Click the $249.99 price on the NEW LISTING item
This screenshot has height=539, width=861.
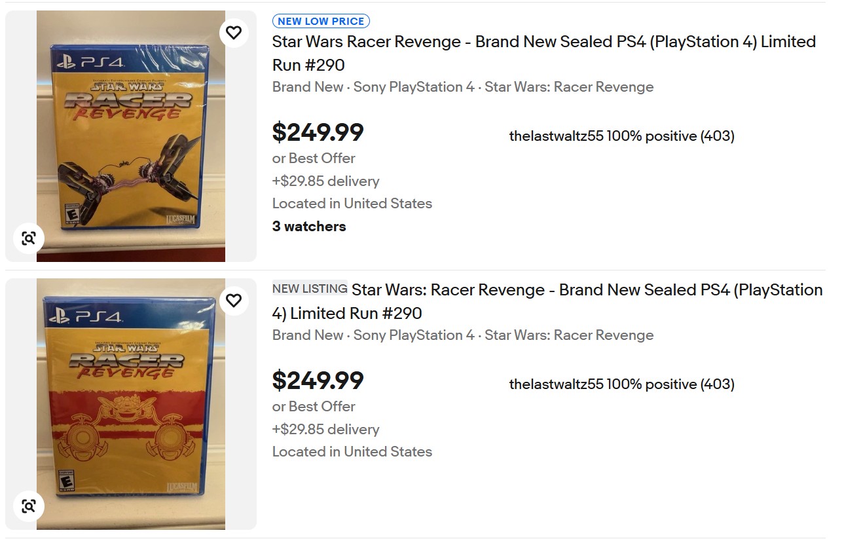(318, 381)
